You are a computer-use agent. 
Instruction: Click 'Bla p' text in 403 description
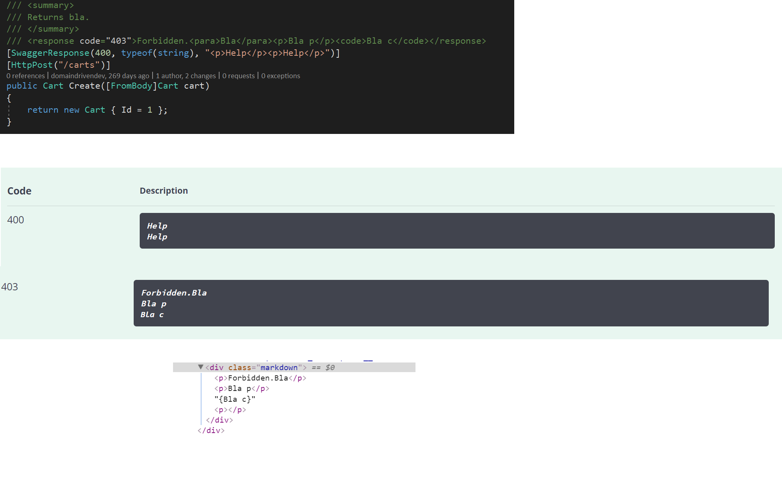click(153, 304)
